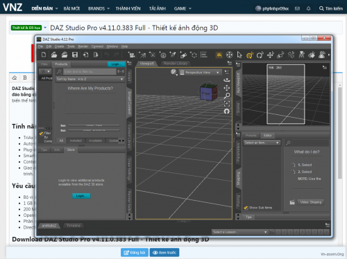
Task: Switch to the Render Library tab
Action: [x=176, y=64]
